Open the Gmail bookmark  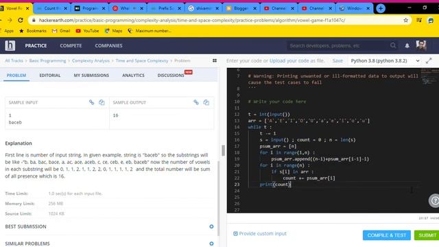[x=61, y=31]
